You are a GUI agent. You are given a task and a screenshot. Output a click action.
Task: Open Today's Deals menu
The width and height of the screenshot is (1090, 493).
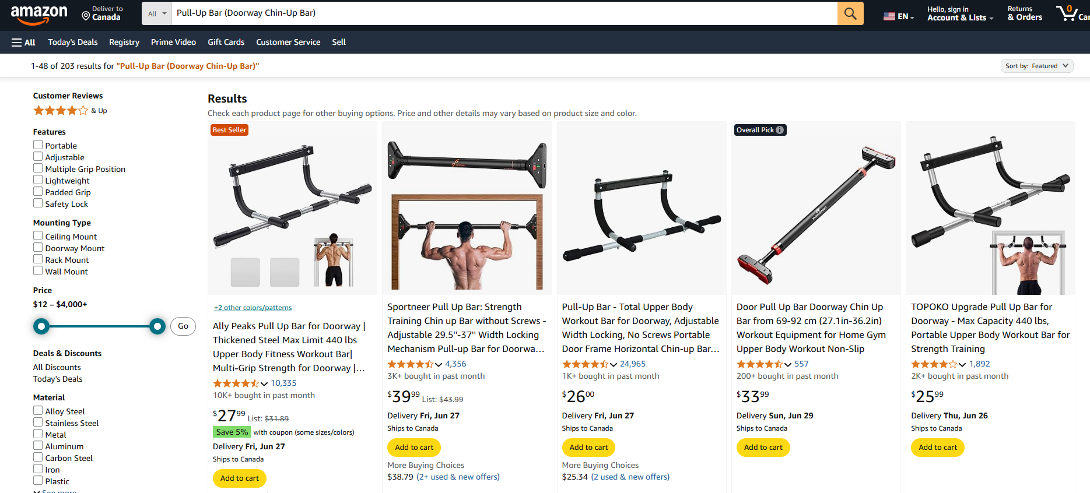tap(72, 42)
